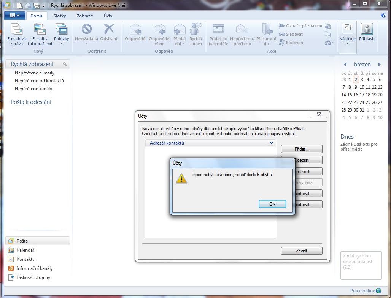Screen dimensions: 391x298
Task: Click the březen month header in calendar
Action: click(362, 65)
